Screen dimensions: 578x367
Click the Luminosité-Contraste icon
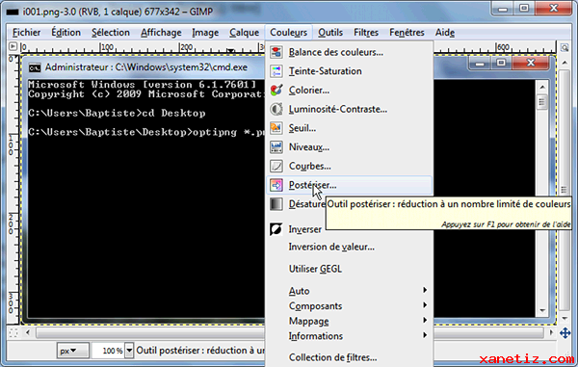tap(276, 109)
